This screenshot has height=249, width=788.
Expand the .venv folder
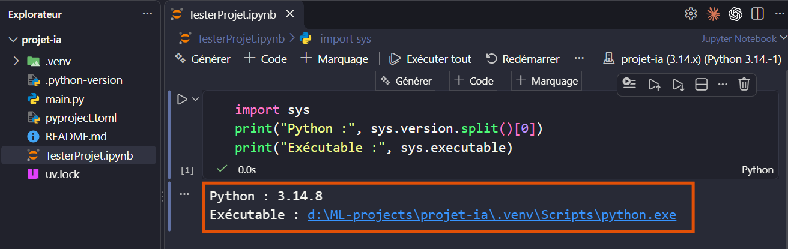coord(16,61)
